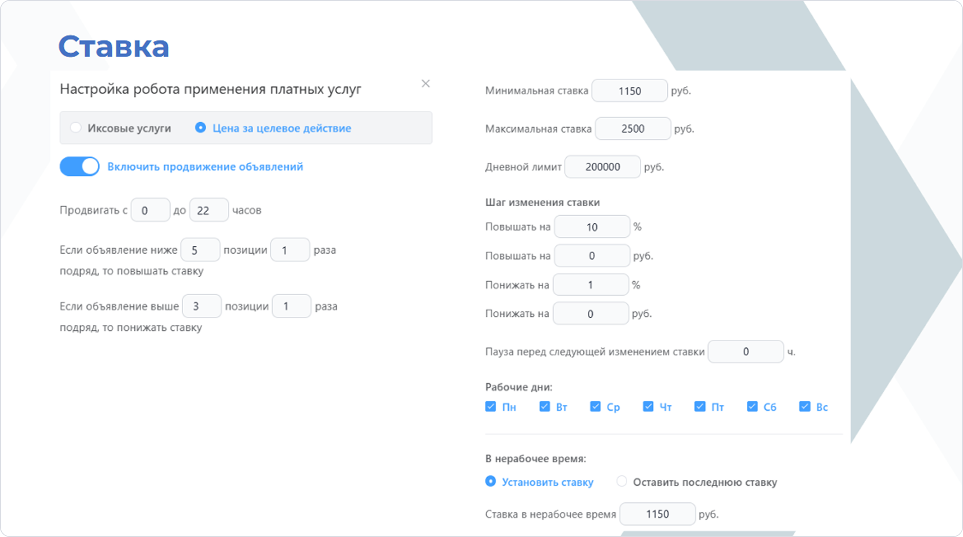This screenshot has height=537, width=963.
Task: Toggle the Чт workday checkbox
Action: 648,407
